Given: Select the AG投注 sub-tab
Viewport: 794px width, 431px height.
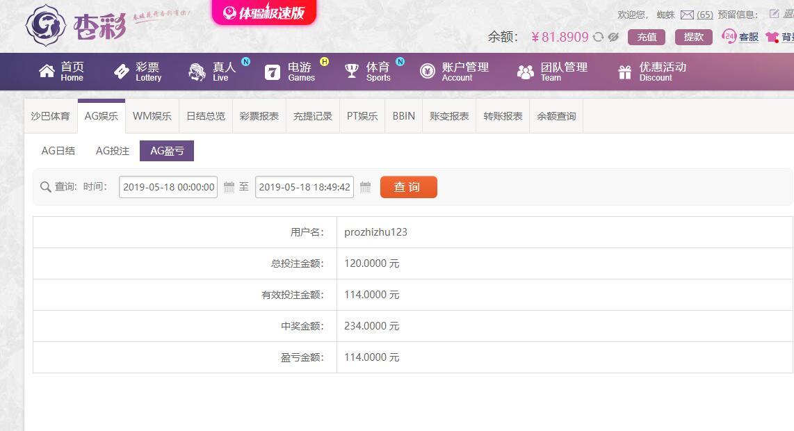Looking at the screenshot, I should pyautogui.click(x=113, y=151).
